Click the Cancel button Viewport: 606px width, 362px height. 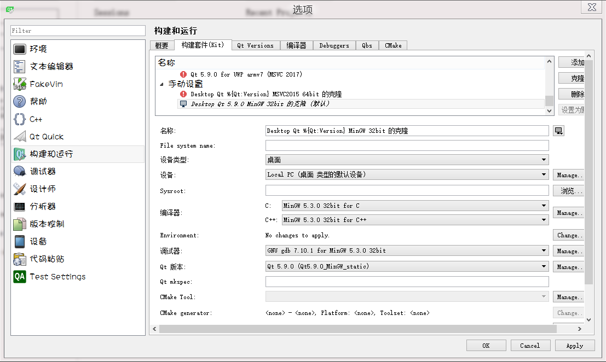click(530, 346)
